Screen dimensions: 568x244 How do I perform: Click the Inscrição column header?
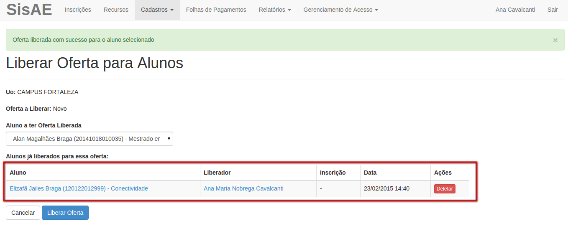click(338, 173)
